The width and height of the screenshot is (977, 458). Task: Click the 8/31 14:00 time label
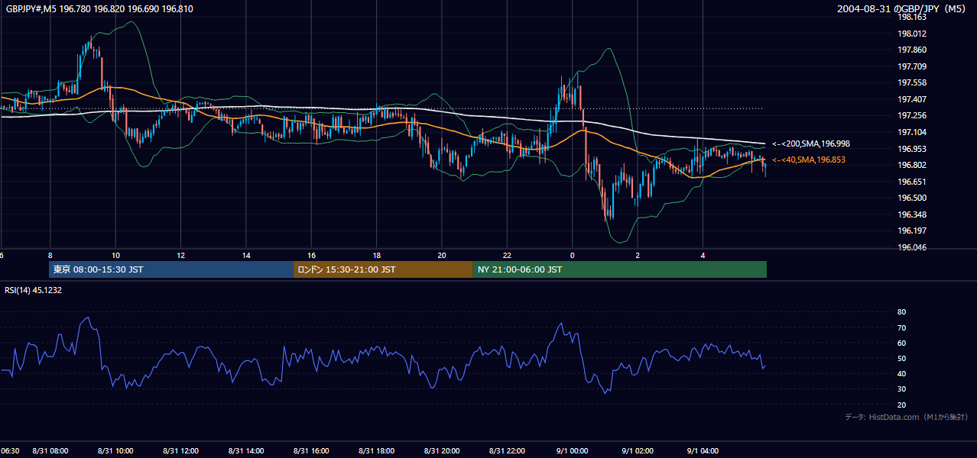coord(246,450)
